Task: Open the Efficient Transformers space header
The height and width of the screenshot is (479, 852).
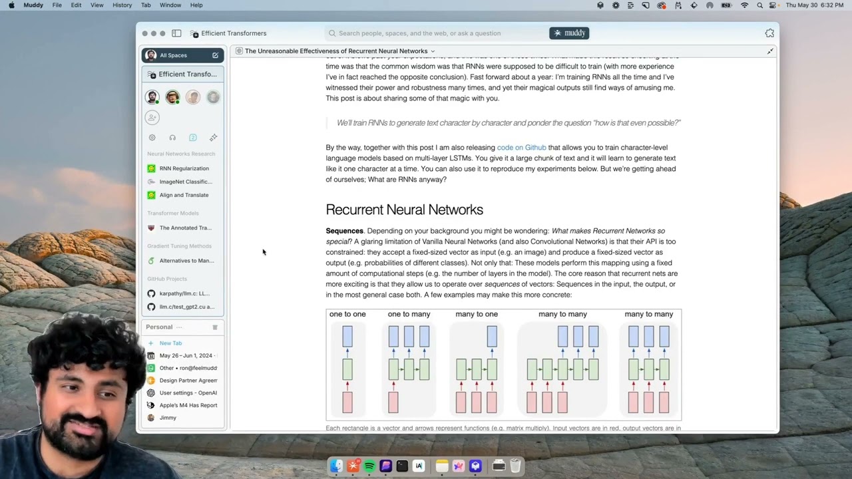Action: 183,75
